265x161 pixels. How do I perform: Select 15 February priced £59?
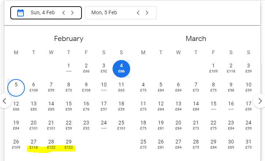[69, 106]
